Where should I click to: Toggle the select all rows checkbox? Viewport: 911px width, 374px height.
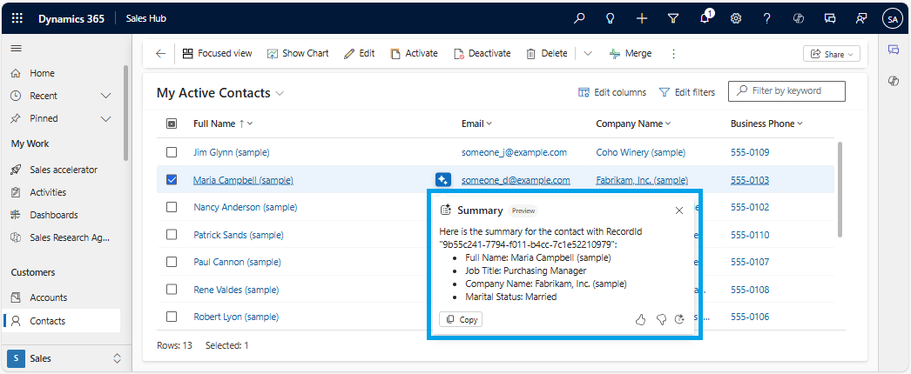click(x=172, y=124)
